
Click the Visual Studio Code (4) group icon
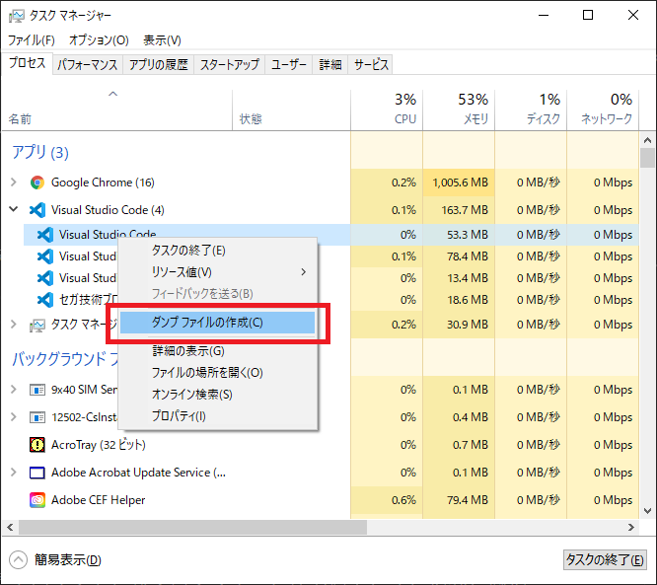[x=37, y=210]
